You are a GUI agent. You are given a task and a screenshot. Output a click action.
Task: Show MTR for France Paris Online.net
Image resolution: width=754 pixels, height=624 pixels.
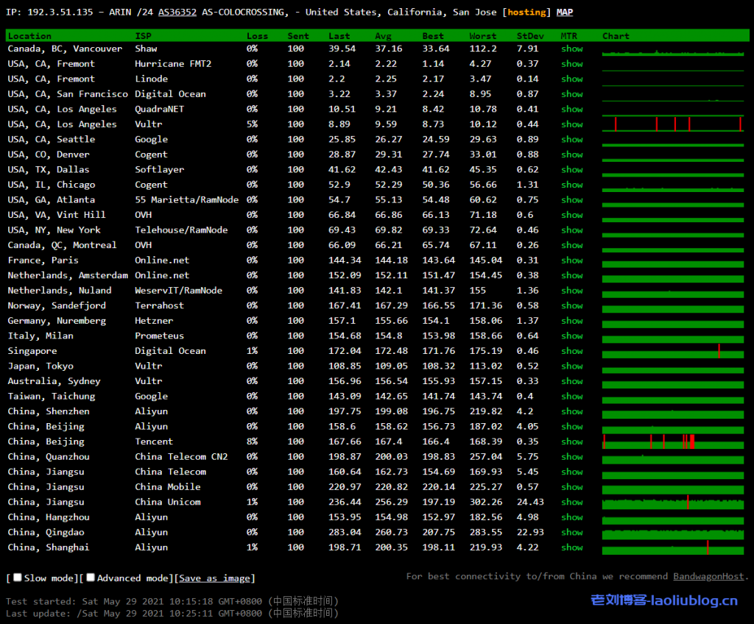(571, 260)
